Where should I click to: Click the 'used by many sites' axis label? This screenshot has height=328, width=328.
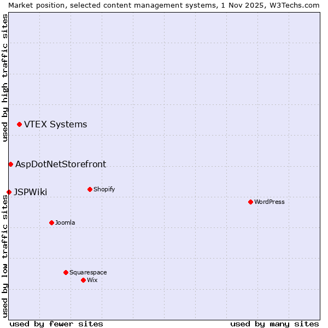(274, 324)
